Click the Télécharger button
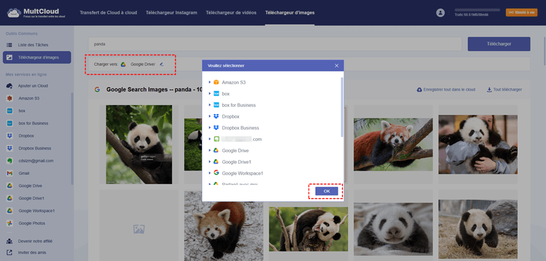546x261 pixels. tap(499, 44)
